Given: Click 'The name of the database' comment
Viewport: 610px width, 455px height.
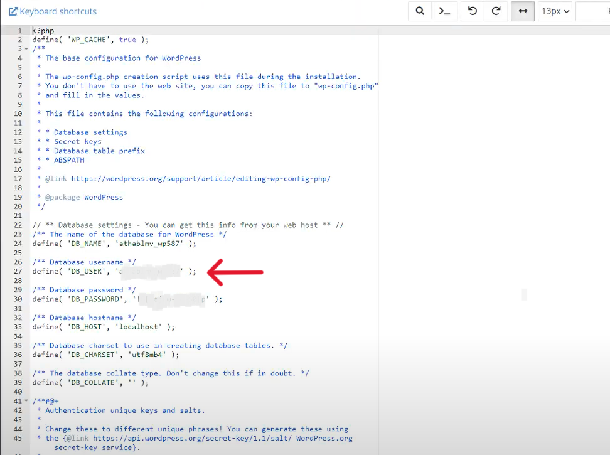Looking at the screenshot, I should click(x=129, y=234).
